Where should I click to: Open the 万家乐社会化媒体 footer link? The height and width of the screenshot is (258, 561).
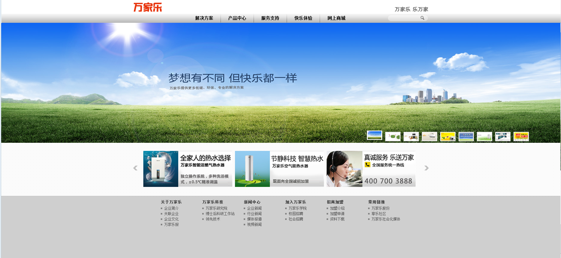(386, 219)
